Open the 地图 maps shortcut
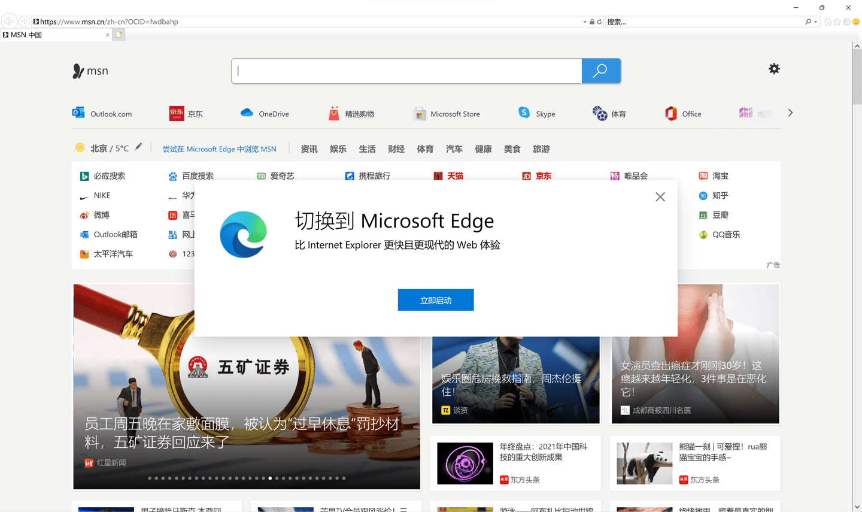The image size is (862, 512). pyautogui.click(x=755, y=113)
